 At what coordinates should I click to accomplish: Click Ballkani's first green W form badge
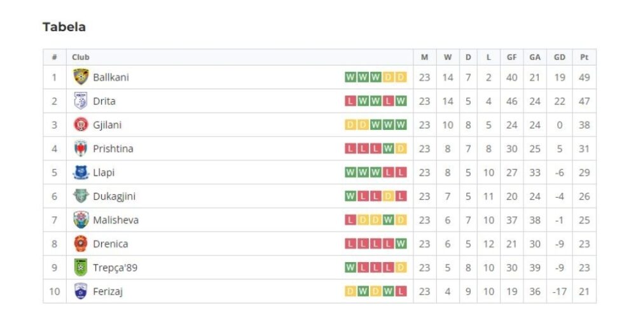pyautogui.click(x=350, y=77)
